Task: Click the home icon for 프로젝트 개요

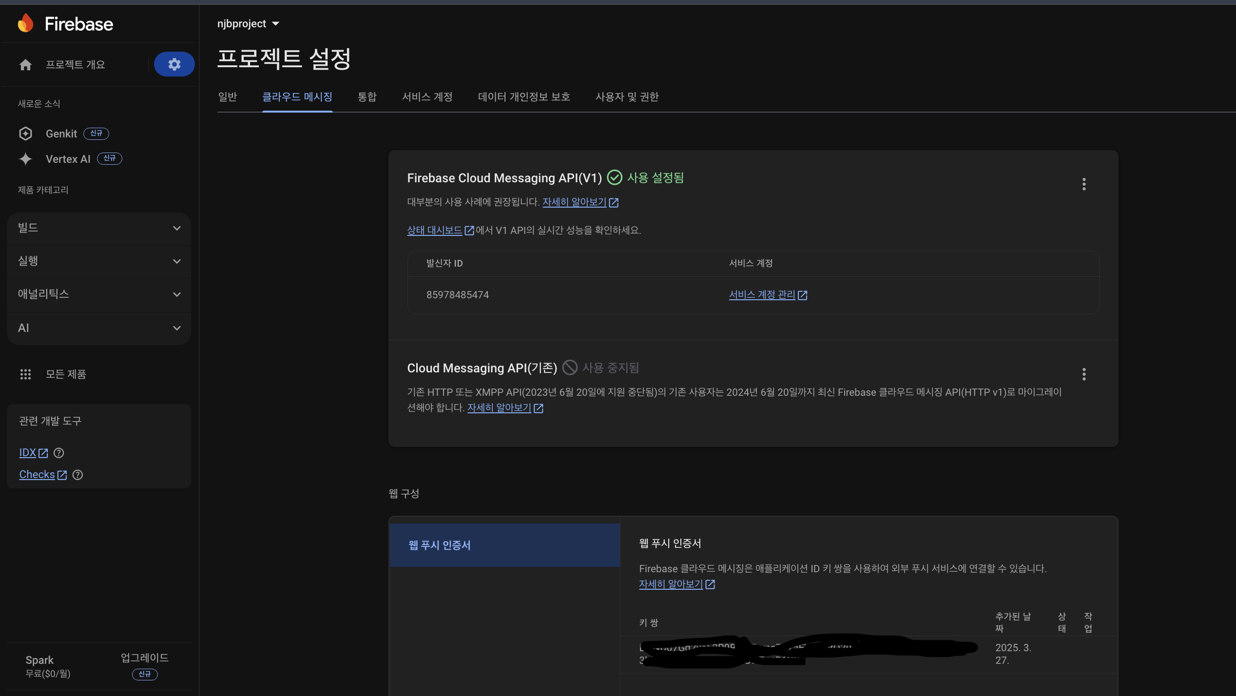Action: [25, 64]
